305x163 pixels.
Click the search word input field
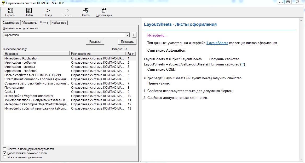64,35
